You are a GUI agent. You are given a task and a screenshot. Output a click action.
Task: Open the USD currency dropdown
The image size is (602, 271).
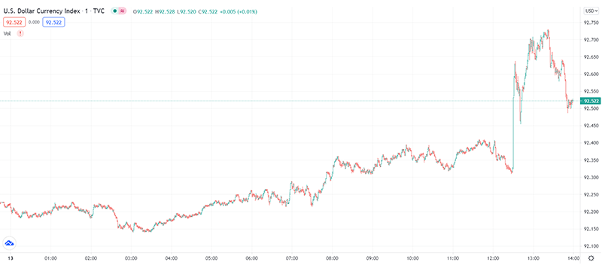coord(591,11)
